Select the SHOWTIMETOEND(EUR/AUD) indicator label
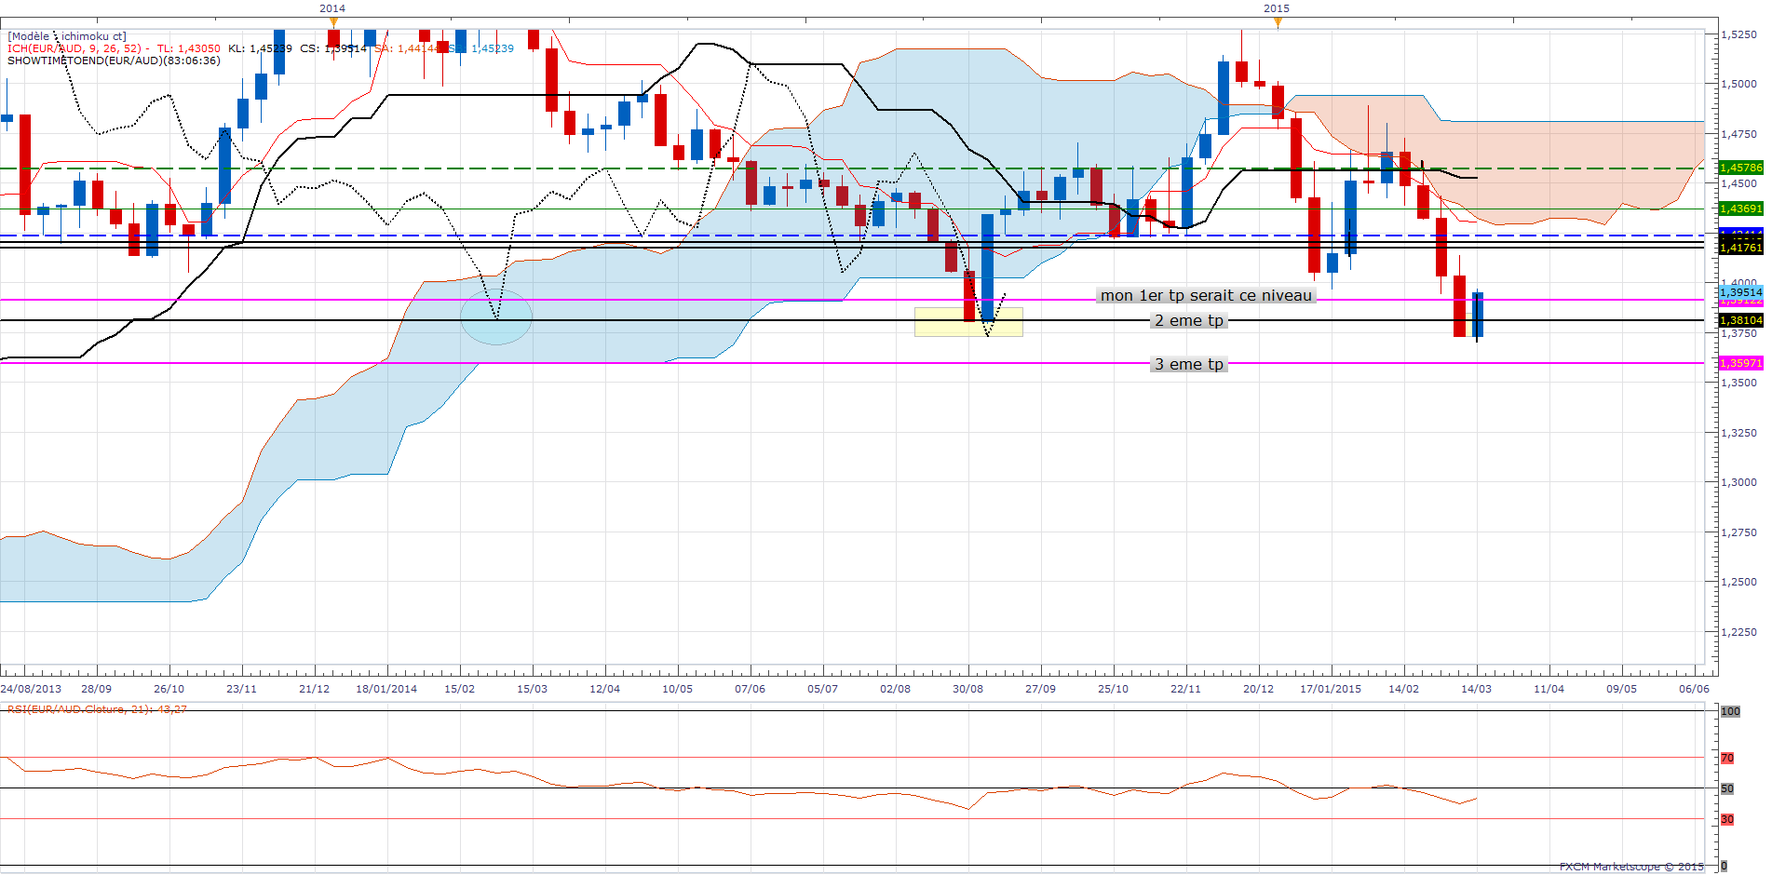Viewport: 1772px width, 875px height. (x=114, y=61)
